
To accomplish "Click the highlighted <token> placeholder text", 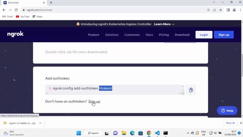I will 106,88.
